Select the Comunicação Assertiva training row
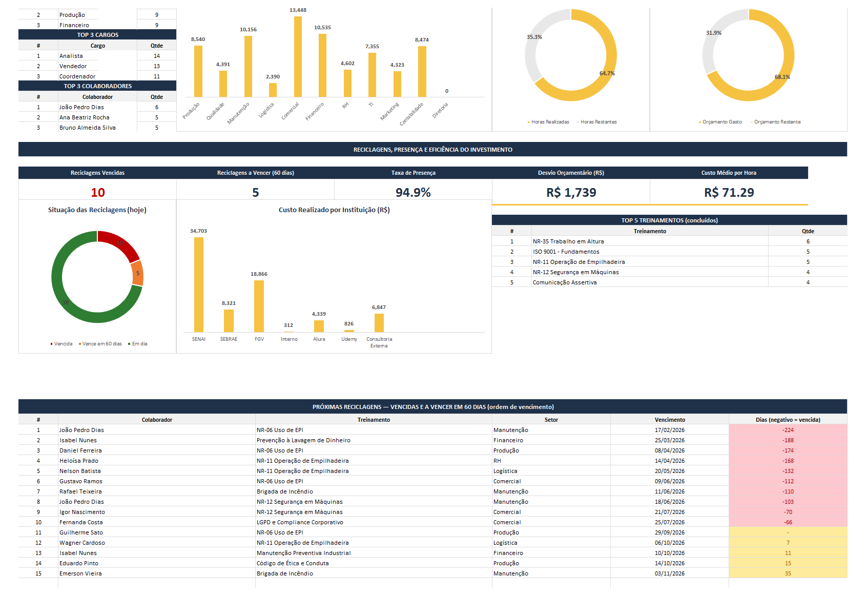Image resolution: width=867 pixels, height=596 pixels. (669, 282)
